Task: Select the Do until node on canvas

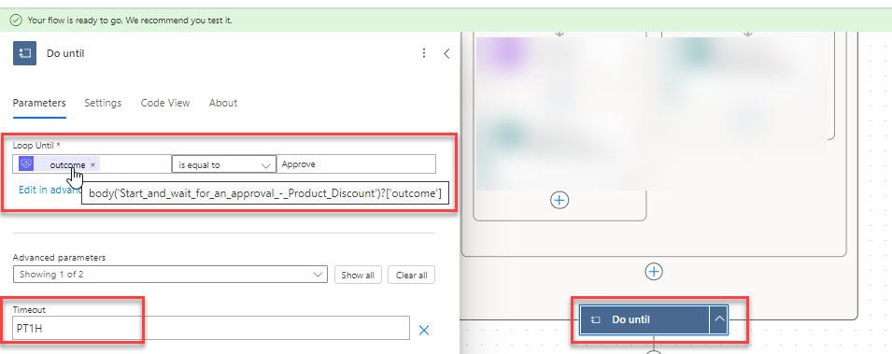Action: coord(644,319)
